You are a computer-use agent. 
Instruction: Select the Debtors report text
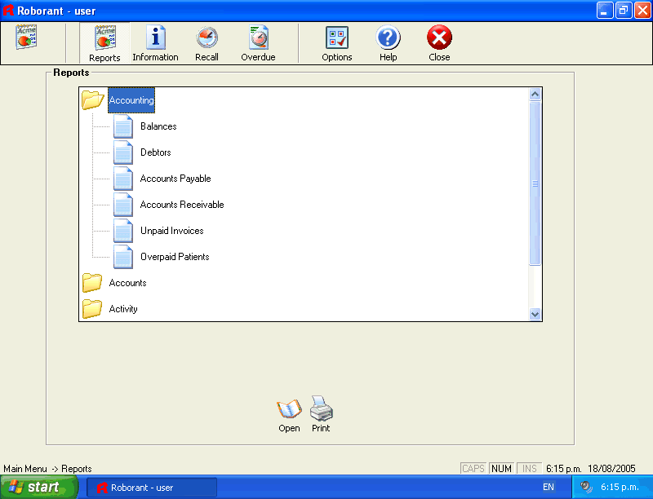156,152
